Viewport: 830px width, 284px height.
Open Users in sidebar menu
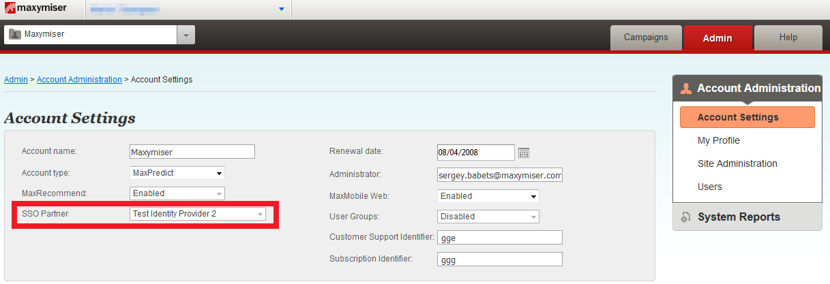pyautogui.click(x=710, y=187)
